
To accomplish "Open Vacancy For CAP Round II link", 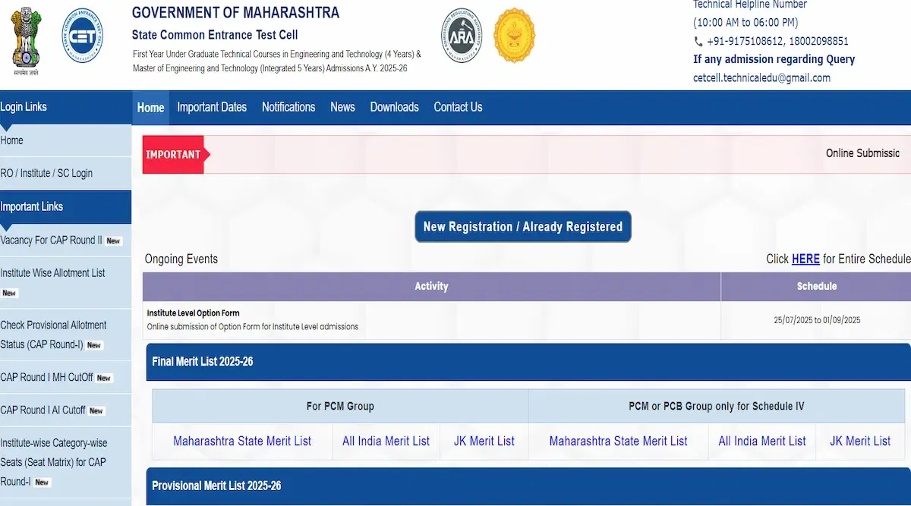I will point(52,240).
